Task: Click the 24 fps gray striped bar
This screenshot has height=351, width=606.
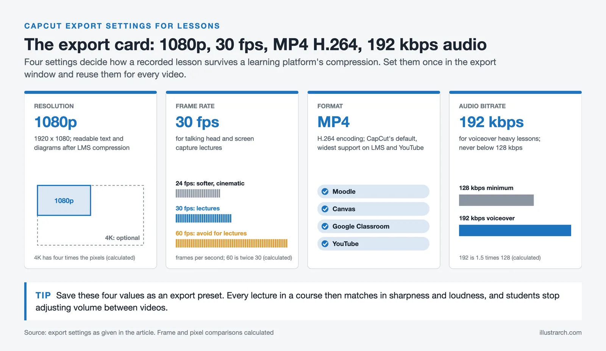Action: pyautogui.click(x=198, y=193)
